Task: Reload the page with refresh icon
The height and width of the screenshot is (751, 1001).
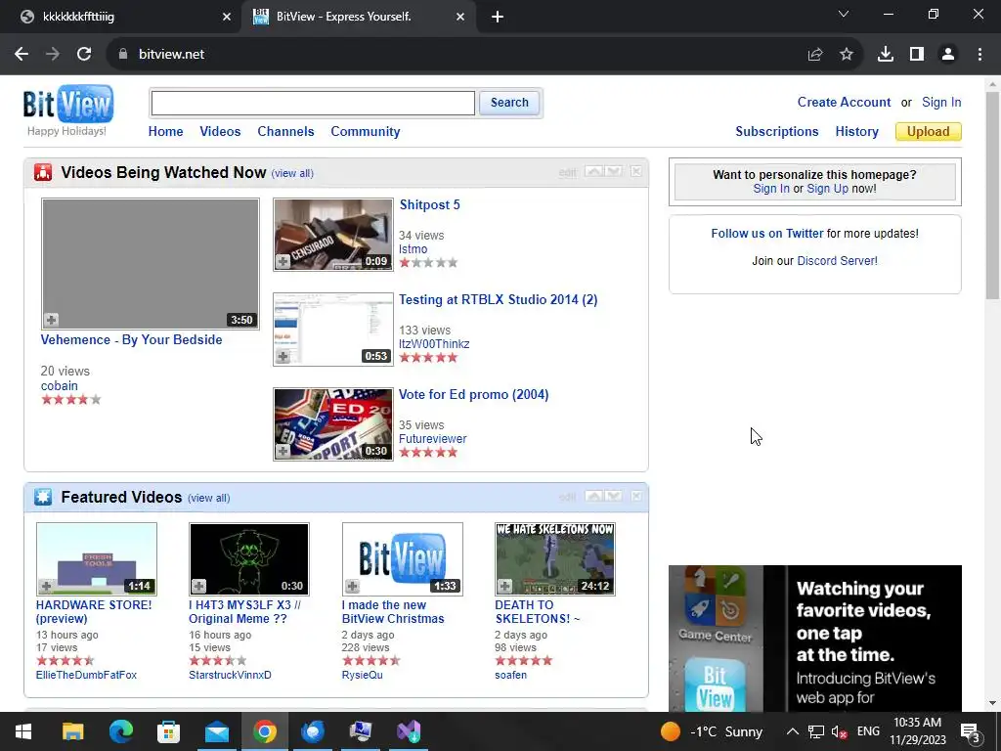Action: pyautogui.click(x=84, y=55)
